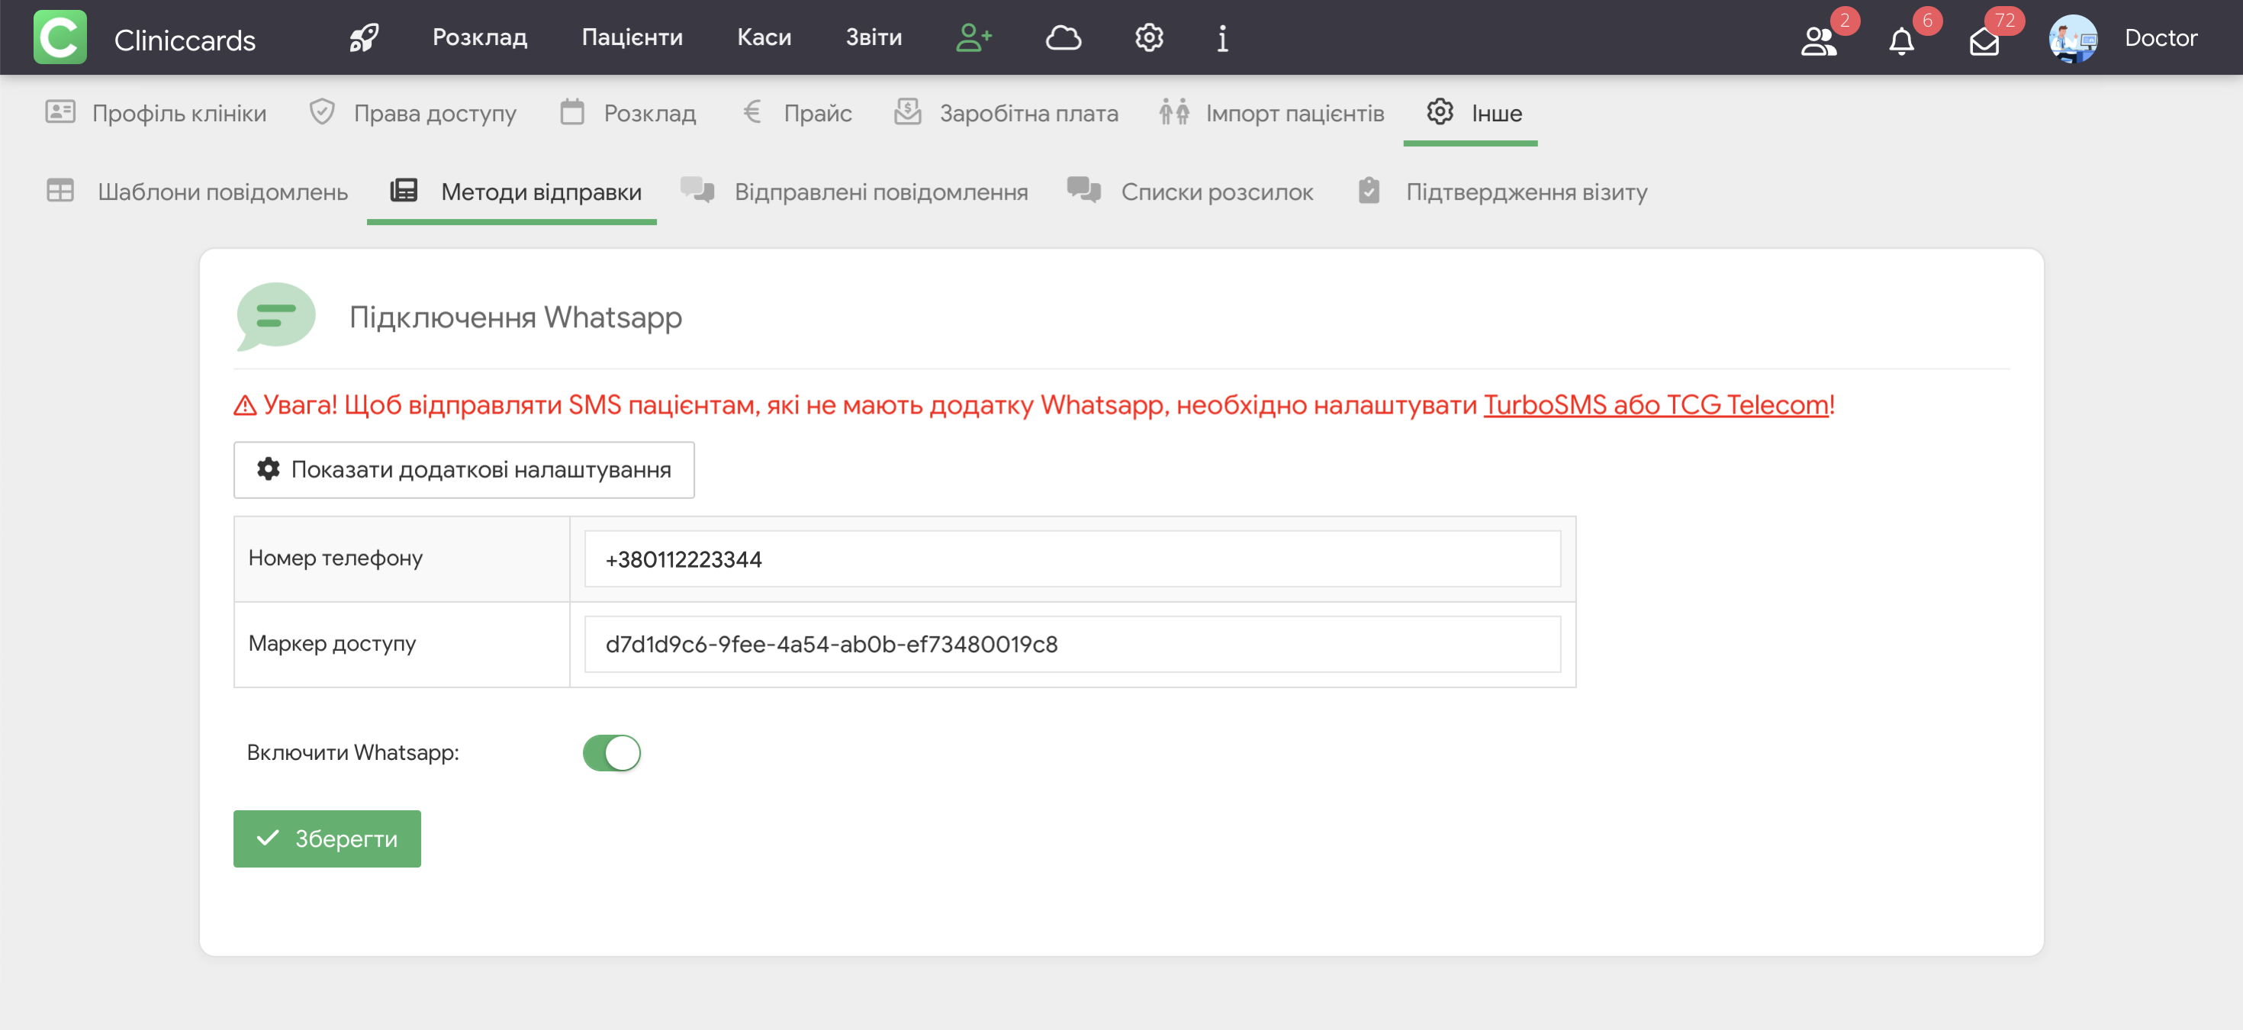This screenshot has height=1030, width=2243.
Task: Switch to Відправлені повідомлення sub-tab
Action: point(854,192)
